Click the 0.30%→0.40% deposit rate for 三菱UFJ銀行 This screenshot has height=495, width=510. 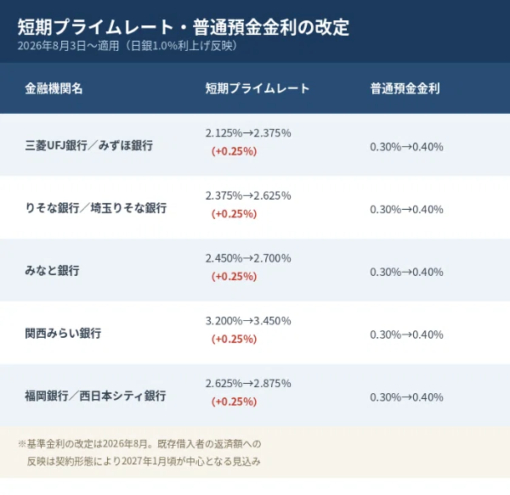(x=406, y=147)
